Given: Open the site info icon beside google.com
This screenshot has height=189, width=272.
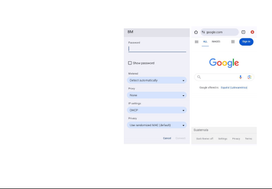Looking at the screenshot, I should tap(203, 32).
